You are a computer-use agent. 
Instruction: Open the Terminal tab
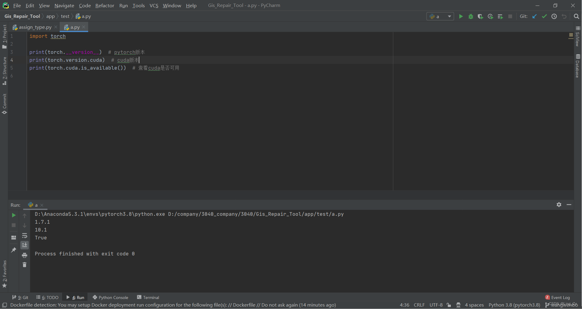click(x=148, y=297)
